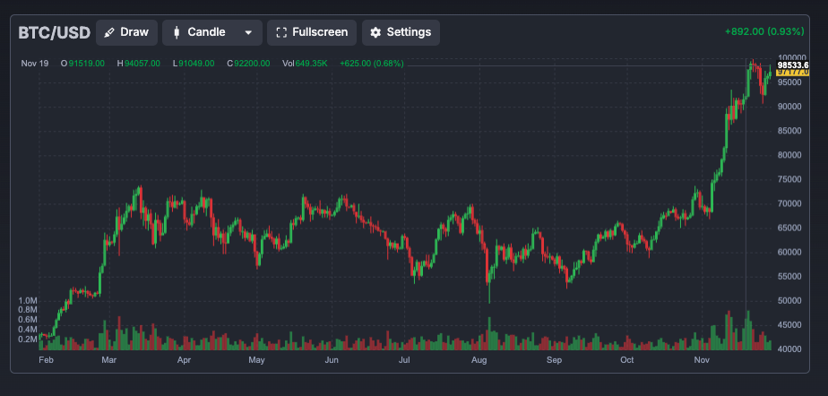Image resolution: width=828 pixels, height=396 pixels.
Task: Click the pencil icon on Draw
Action: click(x=109, y=32)
